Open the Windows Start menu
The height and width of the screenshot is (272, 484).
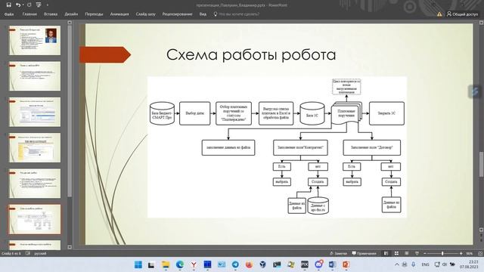coord(138,264)
